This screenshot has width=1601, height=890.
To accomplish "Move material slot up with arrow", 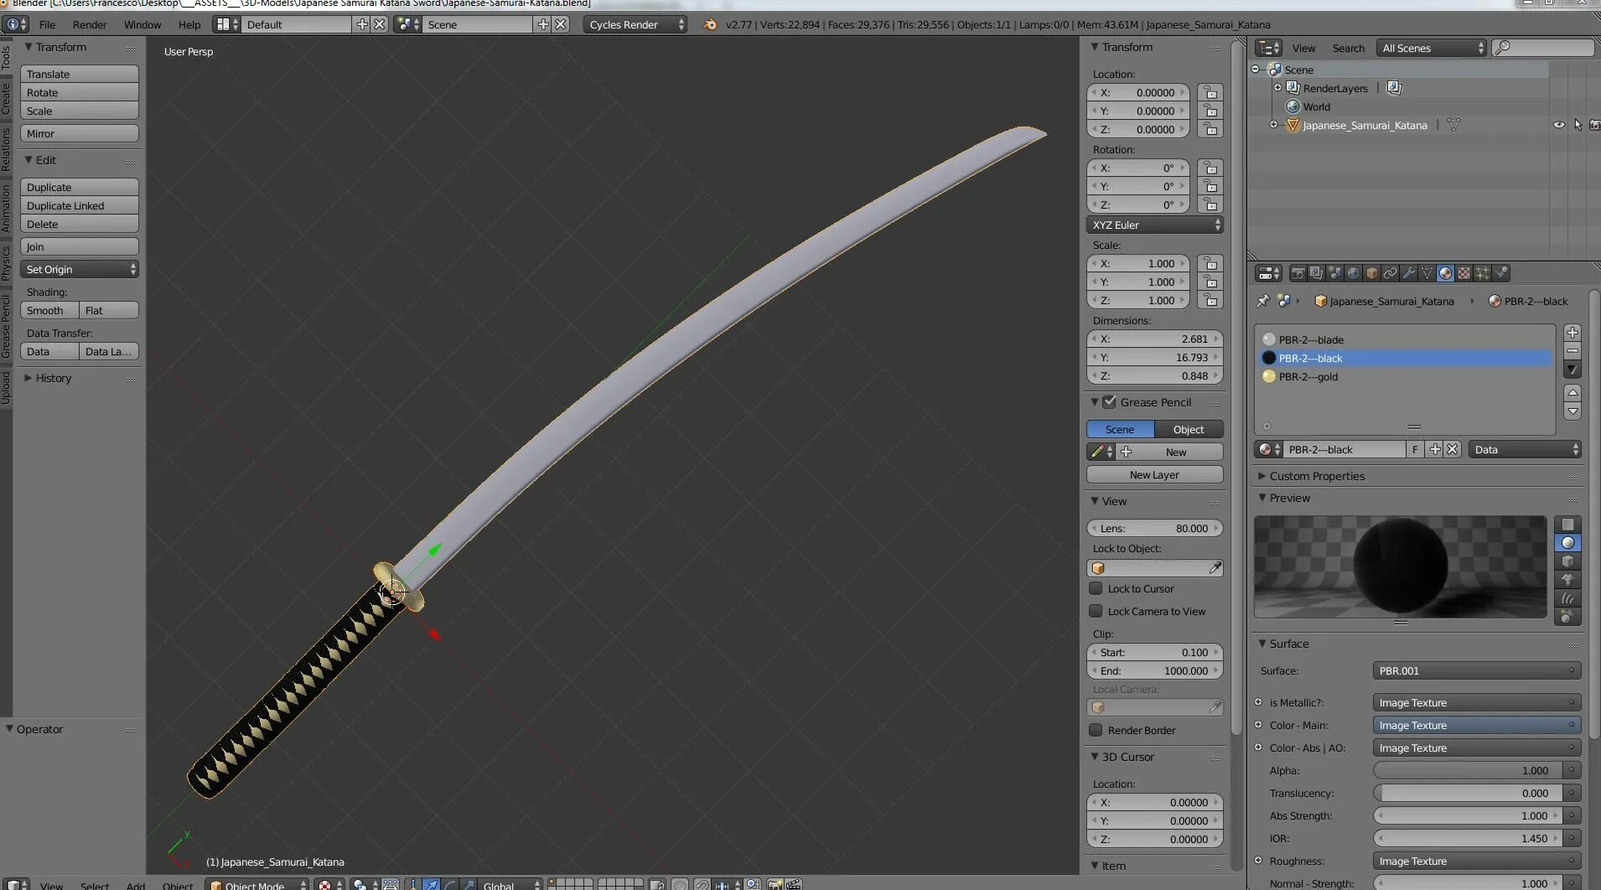I will 1573,393.
